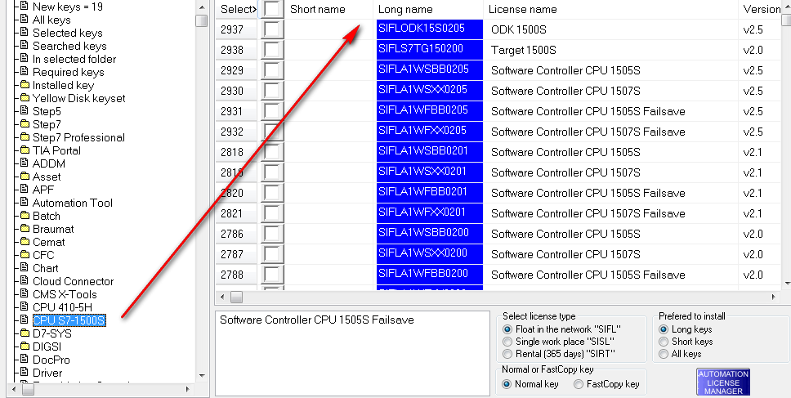Select the Searched keys tree item
Image resolution: width=791 pixels, height=398 pixels.
tap(69, 46)
